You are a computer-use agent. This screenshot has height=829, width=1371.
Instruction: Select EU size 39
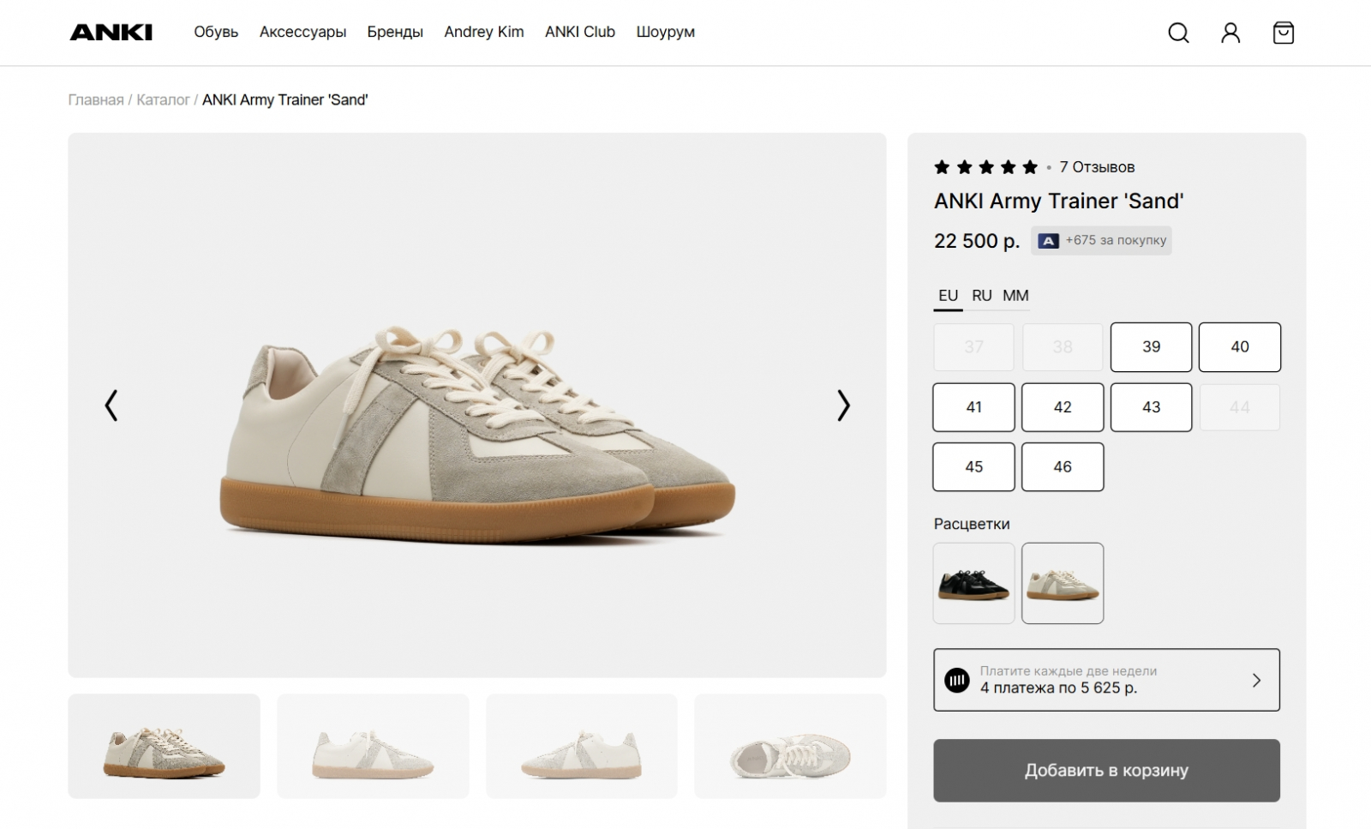tap(1151, 347)
